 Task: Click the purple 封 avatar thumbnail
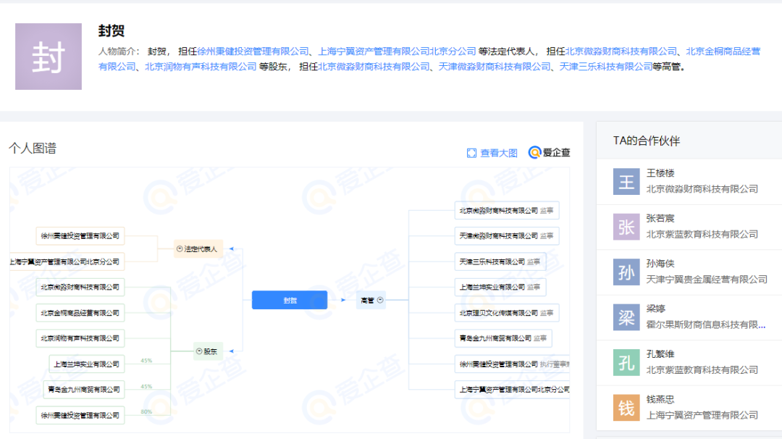click(49, 57)
